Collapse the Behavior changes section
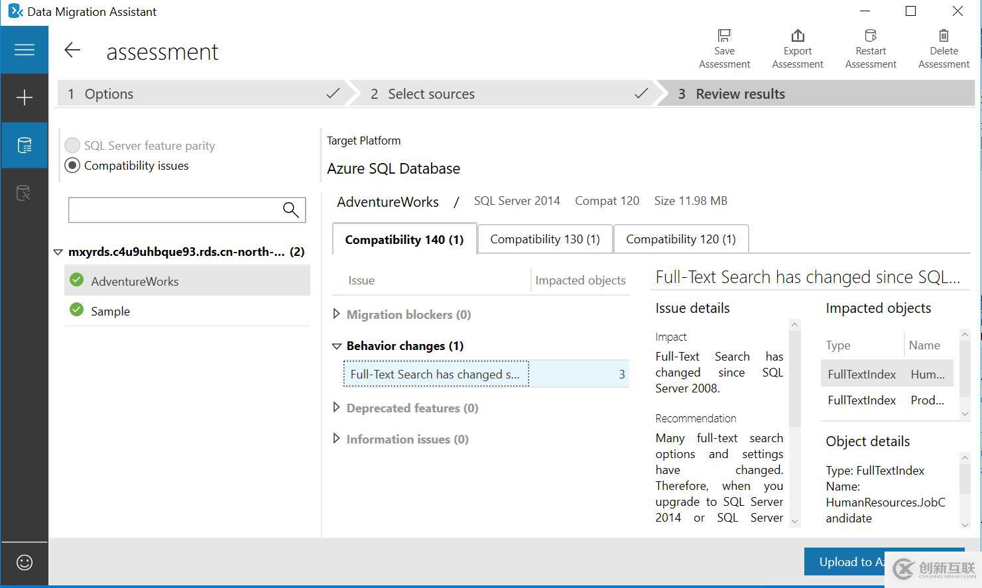The width and height of the screenshot is (982, 588). tap(336, 346)
